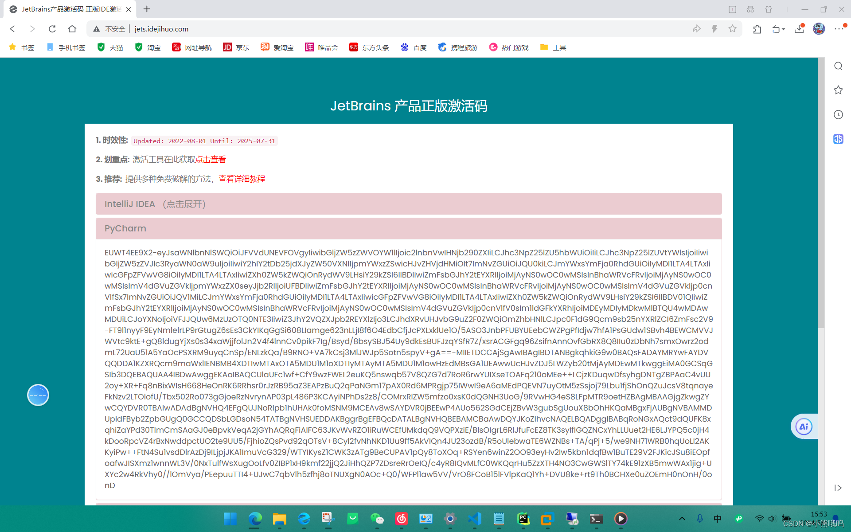Open the browser home page
This screenshot has width=851, height=532.
pos(72,29)
